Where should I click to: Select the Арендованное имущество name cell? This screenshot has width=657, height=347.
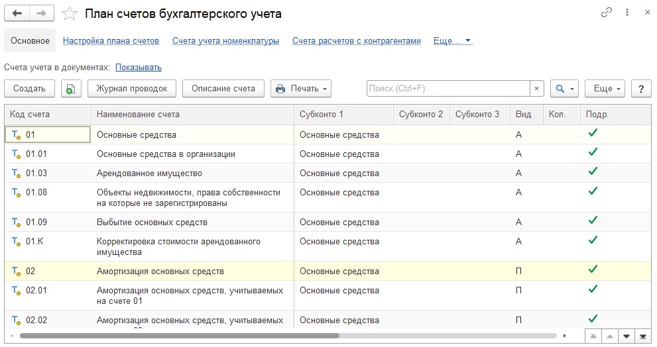pos(192,173)
